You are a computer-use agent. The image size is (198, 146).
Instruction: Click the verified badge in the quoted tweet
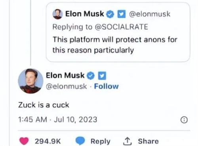click(110, 14)
